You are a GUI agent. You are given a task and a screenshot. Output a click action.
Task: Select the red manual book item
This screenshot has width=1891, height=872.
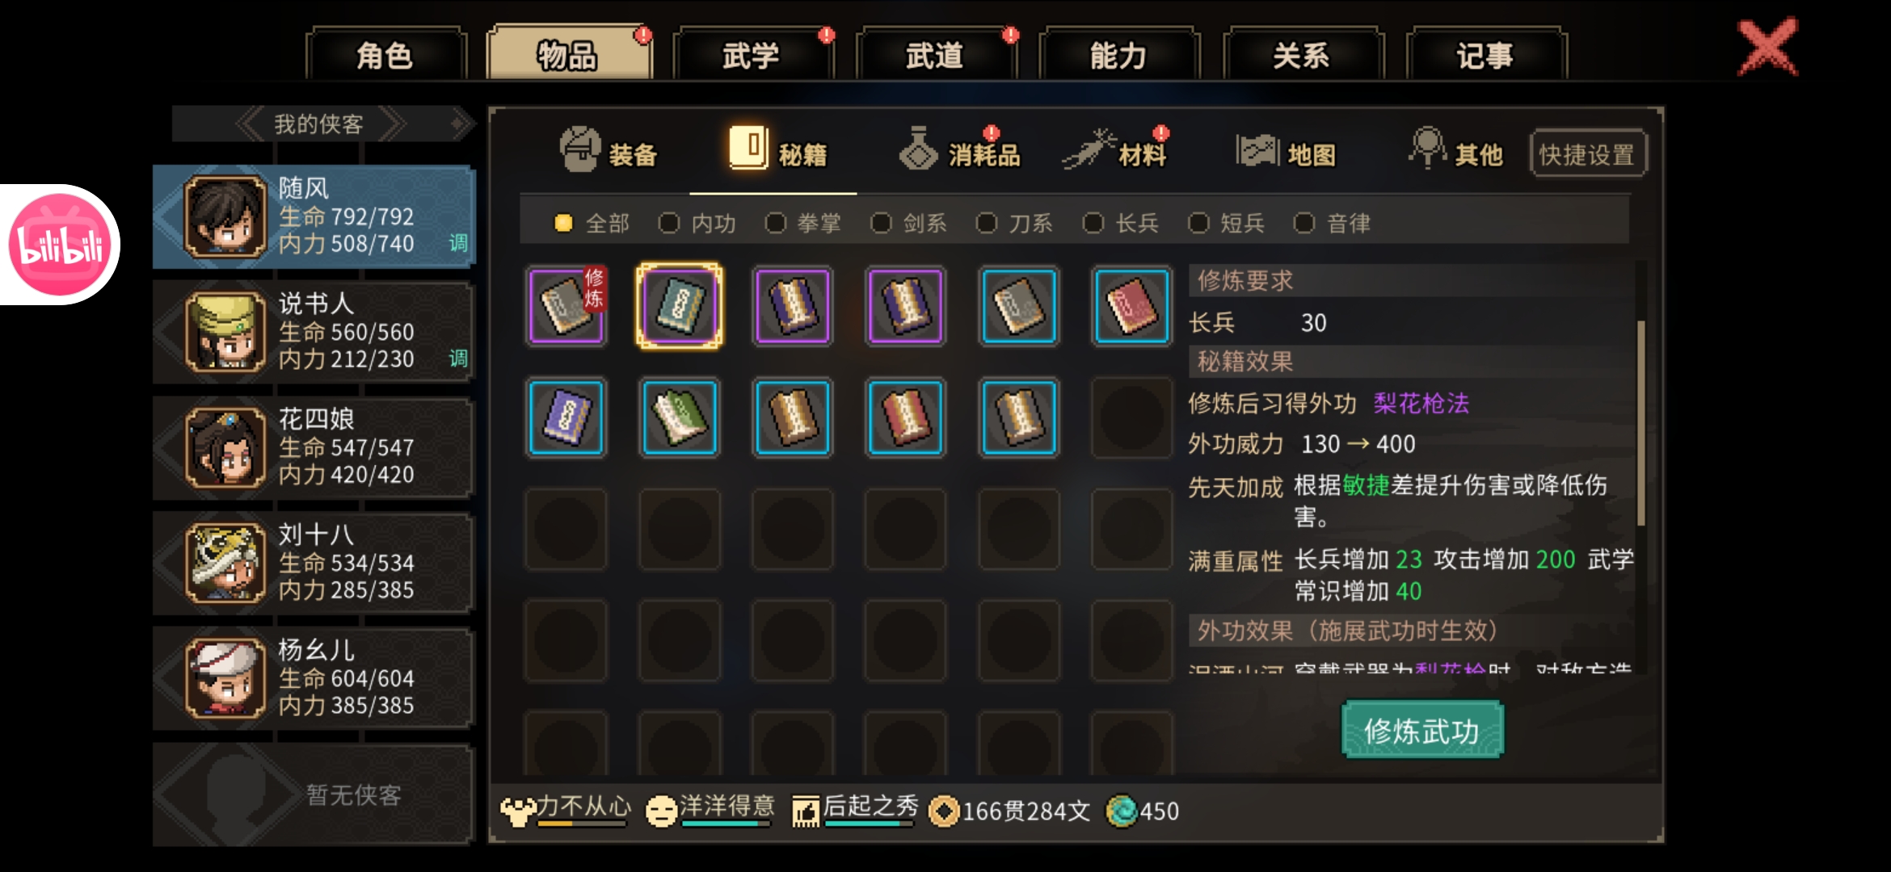tap(1132, 307)
